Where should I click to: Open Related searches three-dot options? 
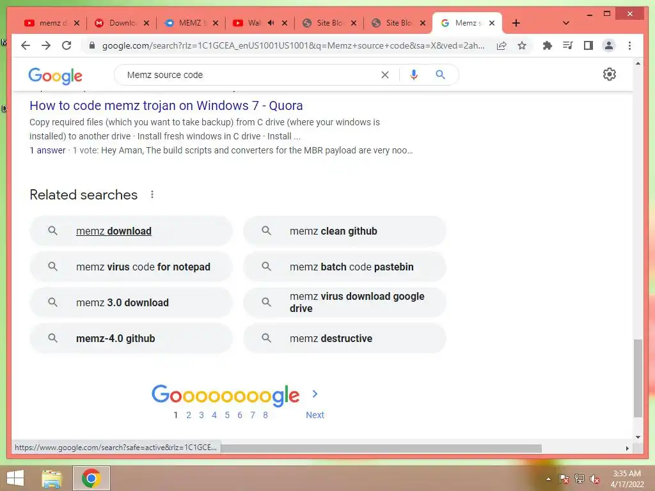[152, 194]
